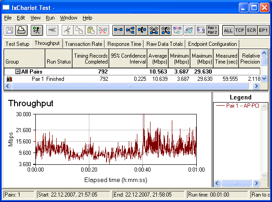Select the Pair 1 Finished row

tap(132, 79)
